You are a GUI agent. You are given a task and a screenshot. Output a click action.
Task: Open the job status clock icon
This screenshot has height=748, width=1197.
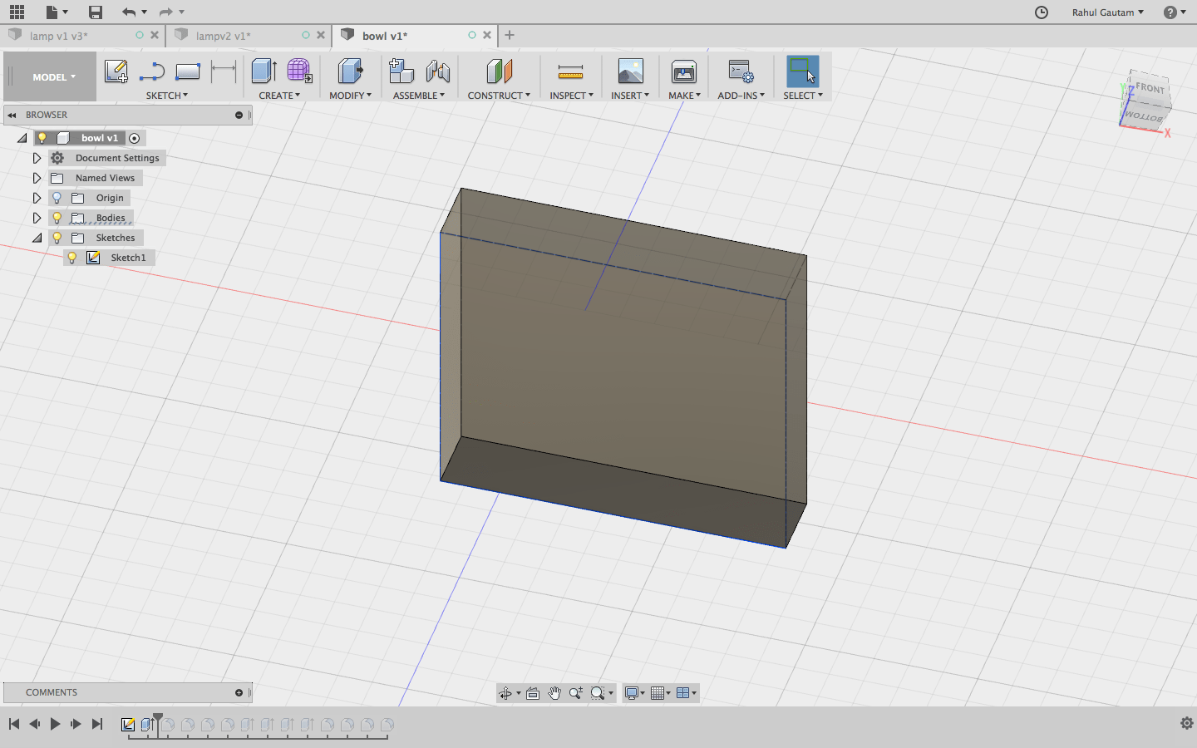click(1042, 12)
